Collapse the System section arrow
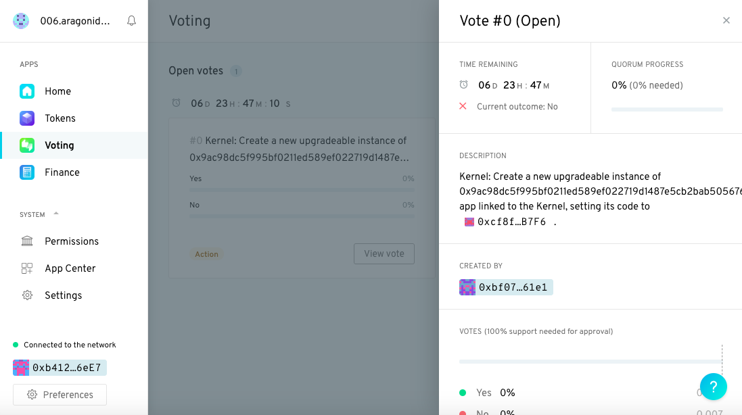The height and width of the screenshot is (415, 742). tap(56, 214)
